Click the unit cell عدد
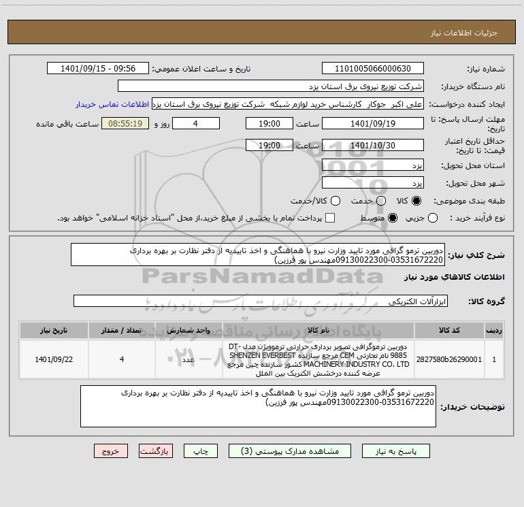This screenshot has width=524, height=507. tap(189, 359)
